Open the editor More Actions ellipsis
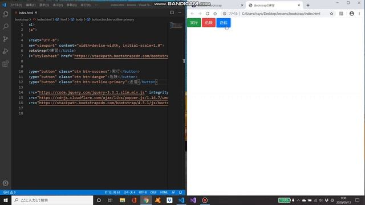This screenshot has height=205, width=365. click(x=179, y=13)
